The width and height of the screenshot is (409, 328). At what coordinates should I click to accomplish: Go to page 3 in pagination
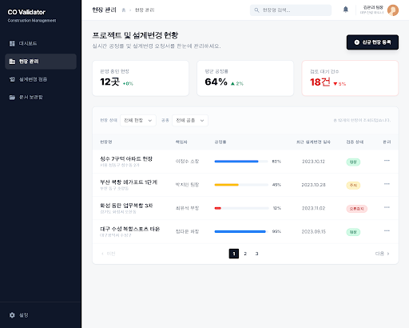click(256, 254)
